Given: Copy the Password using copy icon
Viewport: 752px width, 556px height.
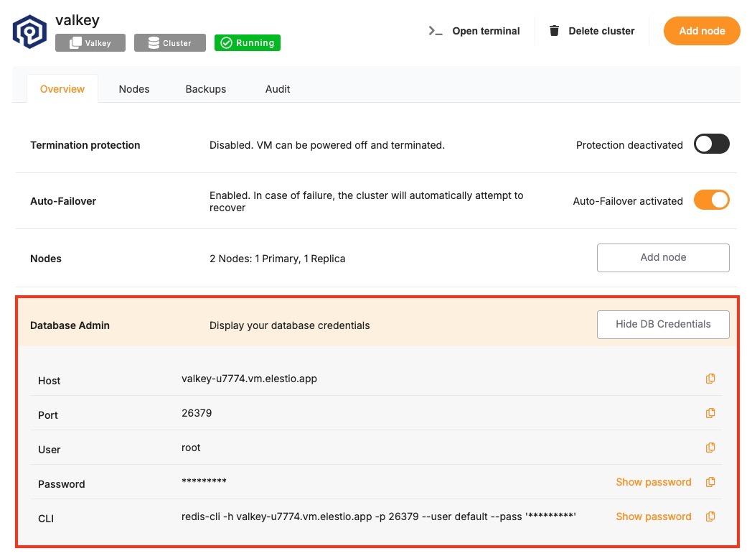Looking at the screenshot, I should click(710, 482).
